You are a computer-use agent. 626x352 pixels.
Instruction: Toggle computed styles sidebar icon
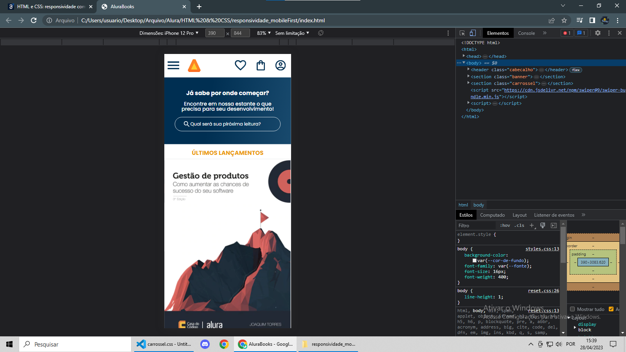pyautogui.click(x=554, y=226)
